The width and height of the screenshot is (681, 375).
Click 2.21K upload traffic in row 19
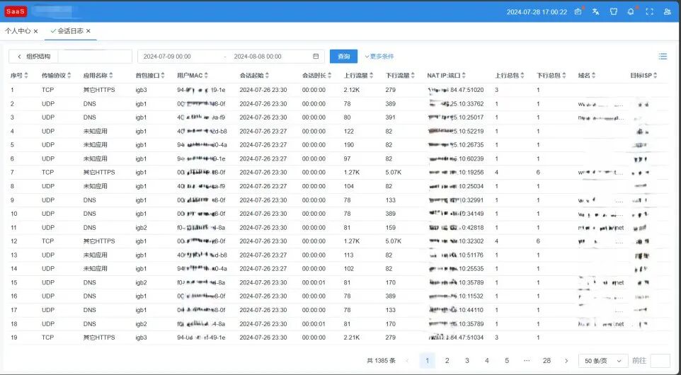tap(351, 337)
